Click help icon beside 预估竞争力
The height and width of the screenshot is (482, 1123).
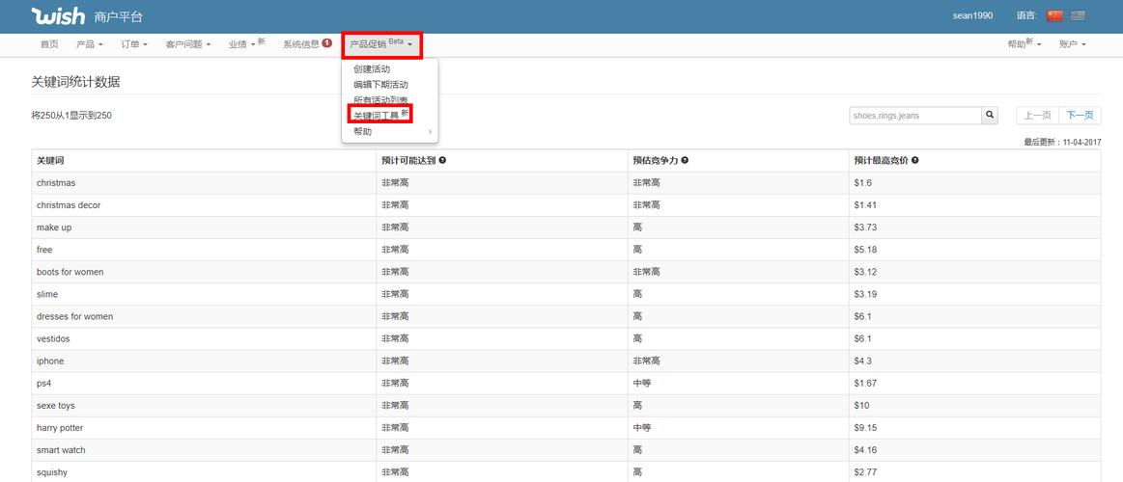[685, 160]
